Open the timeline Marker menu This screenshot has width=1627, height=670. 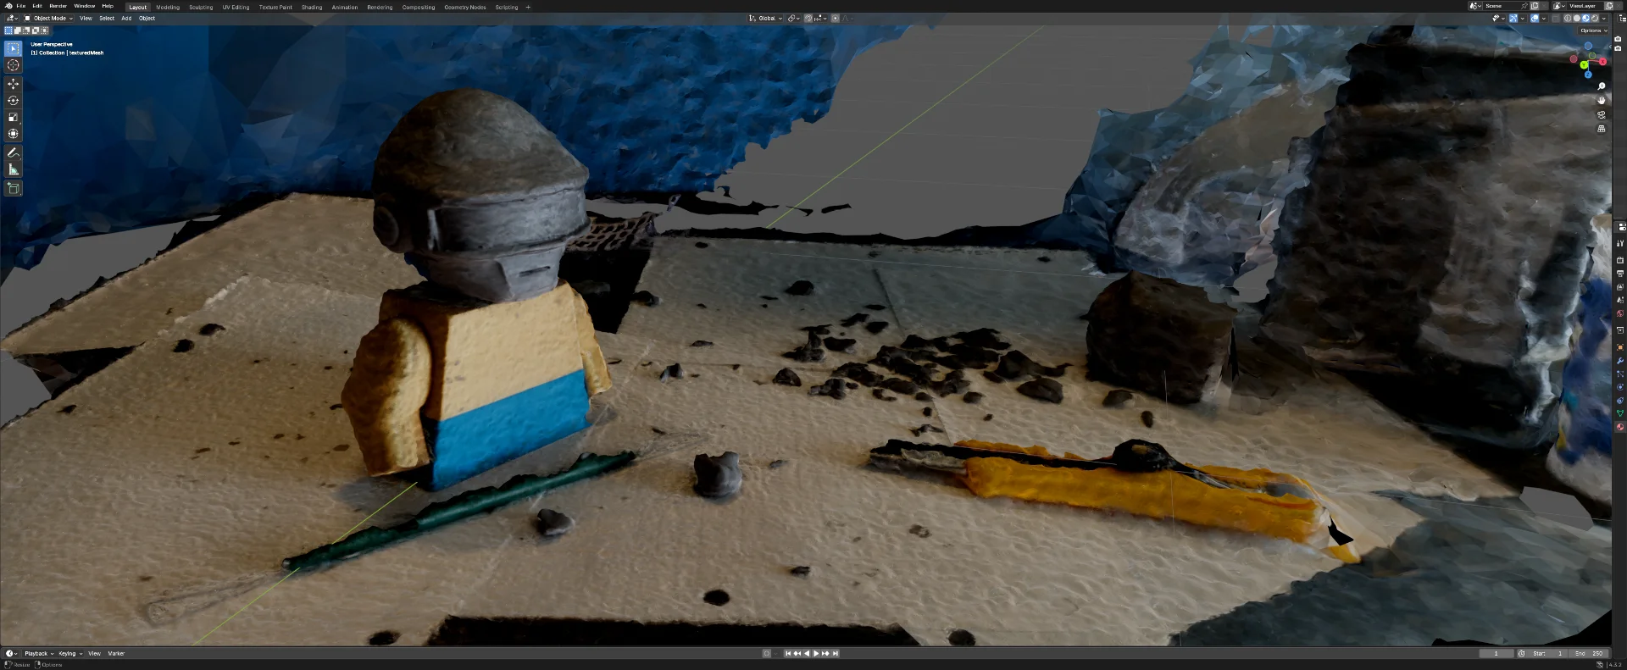coord(116,653)
